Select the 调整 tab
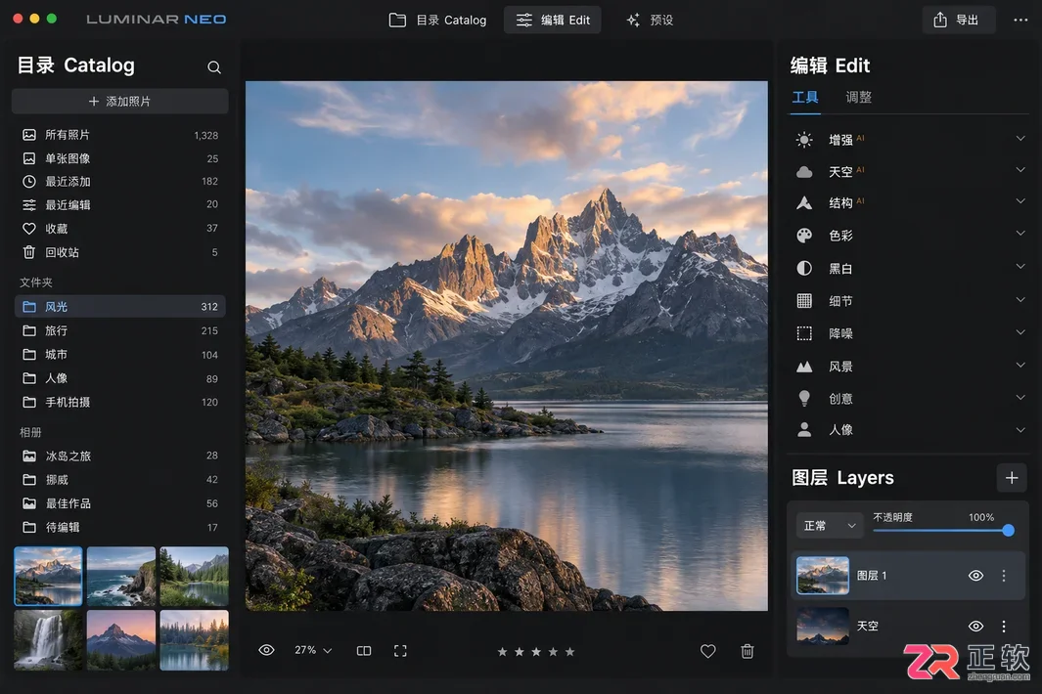1042x694 pixels. 858,98
